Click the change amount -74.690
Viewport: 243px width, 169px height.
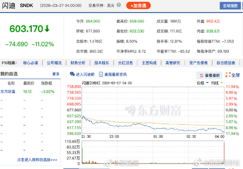point(17,44)
